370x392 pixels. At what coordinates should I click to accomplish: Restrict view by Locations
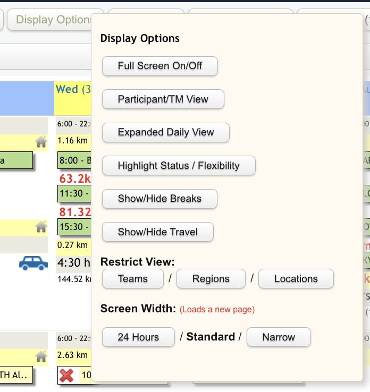[296, 279]
